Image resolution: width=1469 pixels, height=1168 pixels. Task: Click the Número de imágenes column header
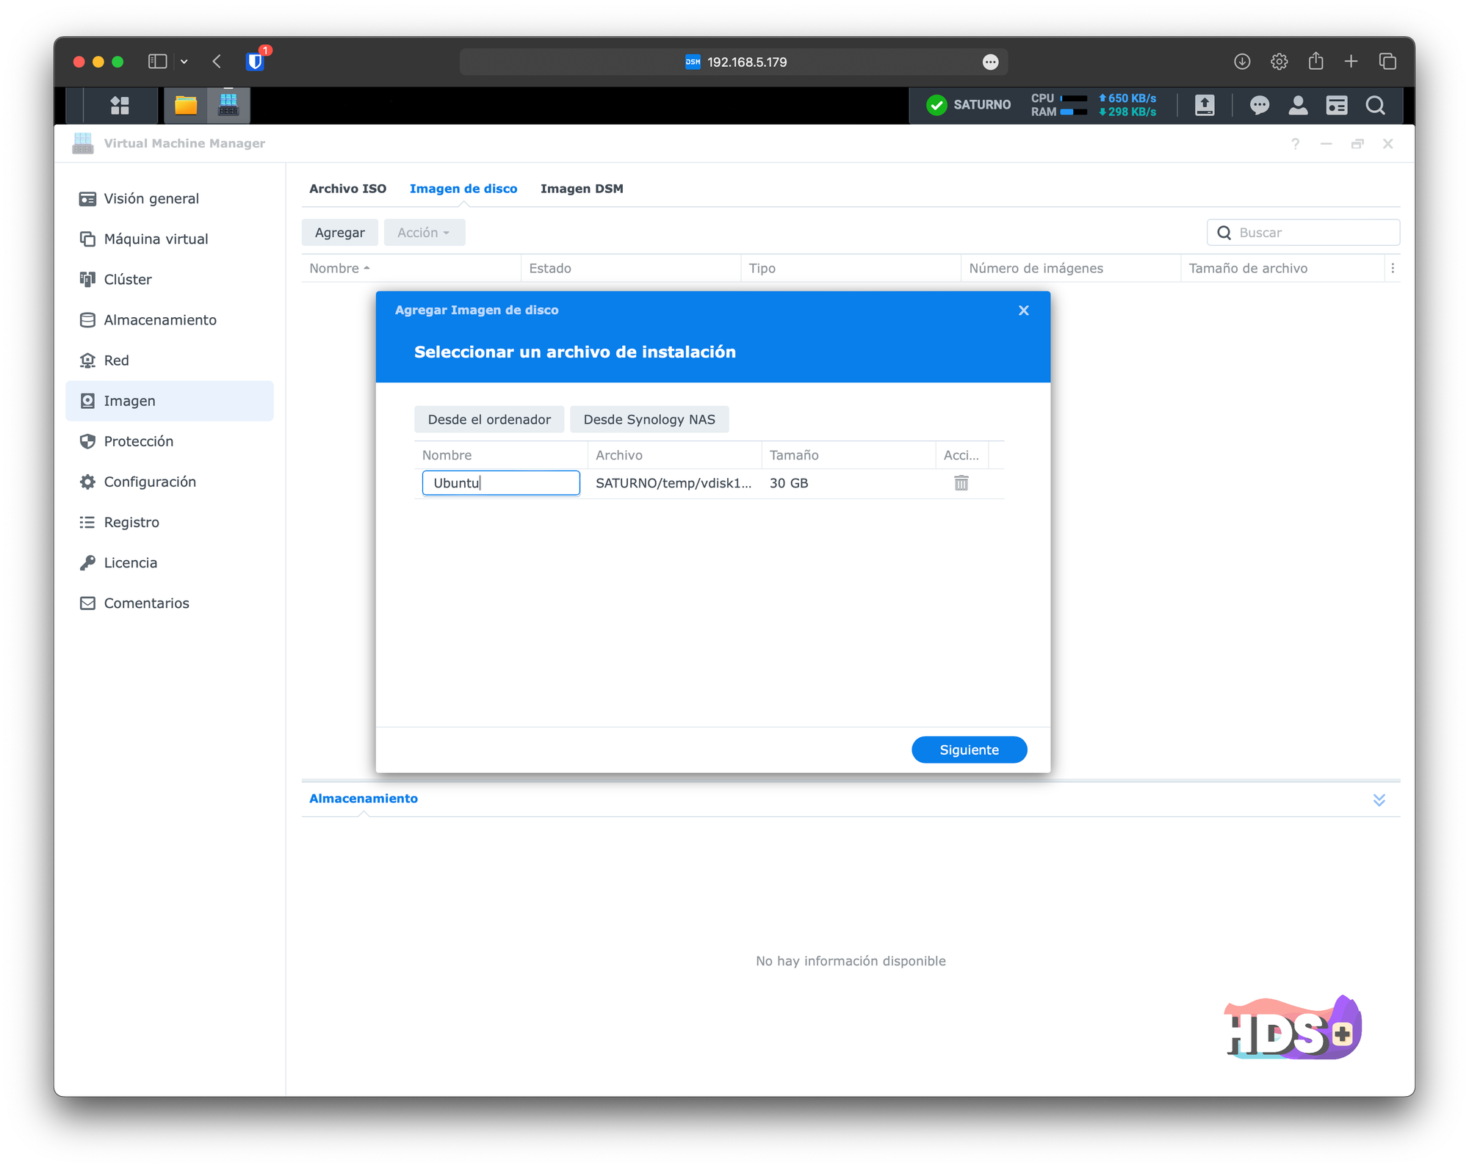tap(1071, 269)
